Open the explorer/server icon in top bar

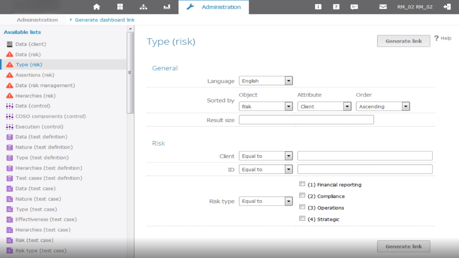[120, 7]
